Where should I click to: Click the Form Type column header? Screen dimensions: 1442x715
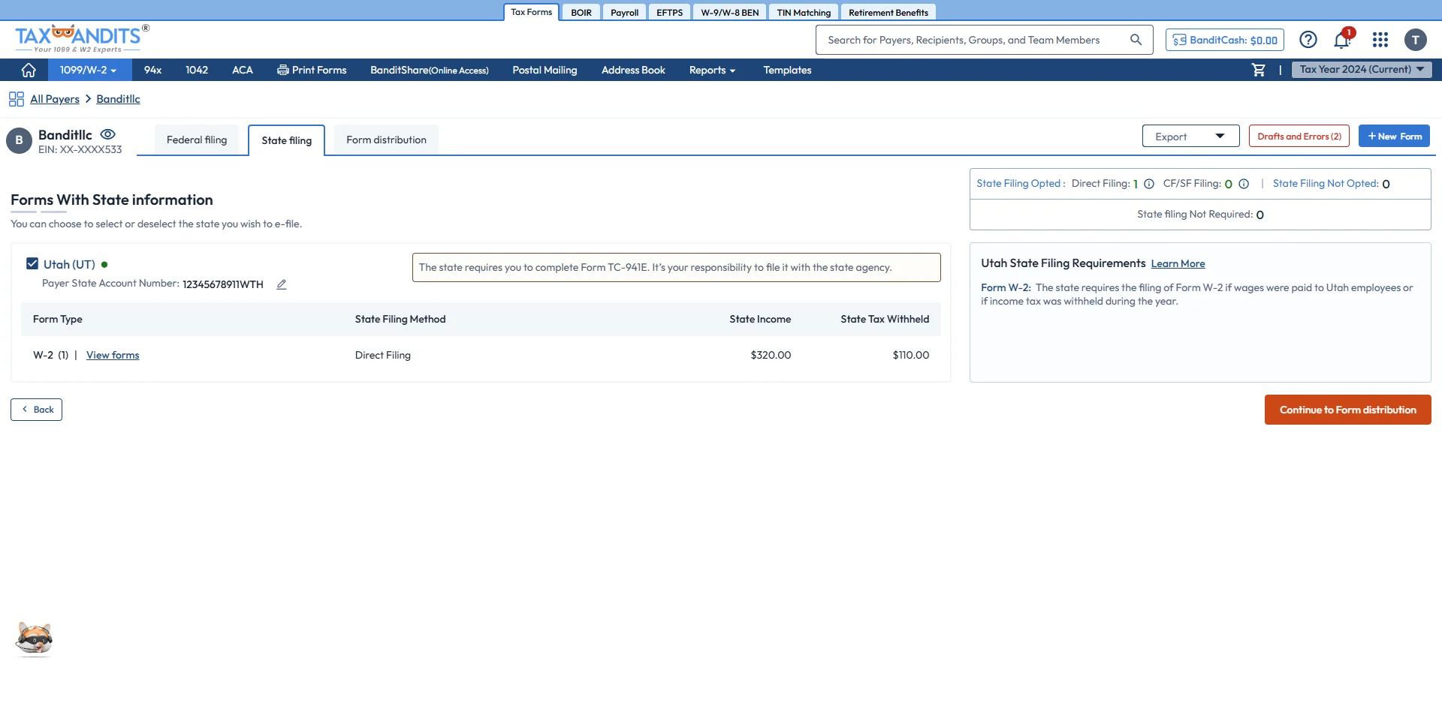pos(58,319)
